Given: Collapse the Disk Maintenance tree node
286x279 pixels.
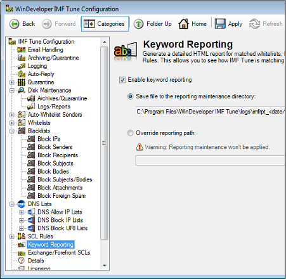Looking at the screenshot, I should (x=12, y=91).
